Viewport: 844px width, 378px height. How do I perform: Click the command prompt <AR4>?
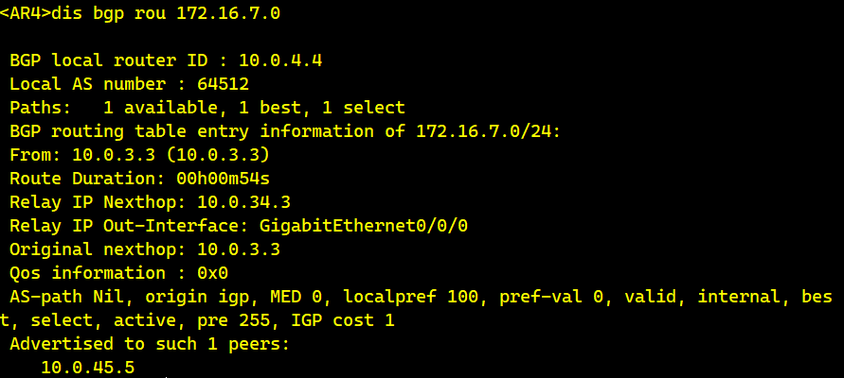click(27, 13)
